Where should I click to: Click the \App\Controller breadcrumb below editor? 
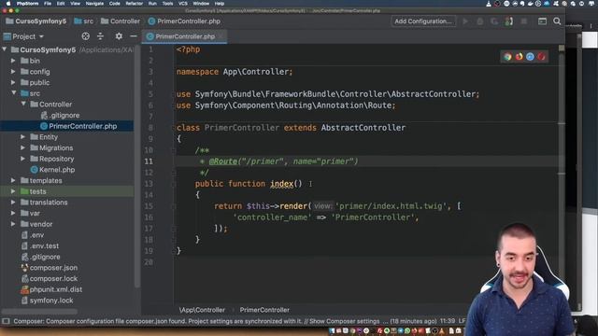click(202, 310)
